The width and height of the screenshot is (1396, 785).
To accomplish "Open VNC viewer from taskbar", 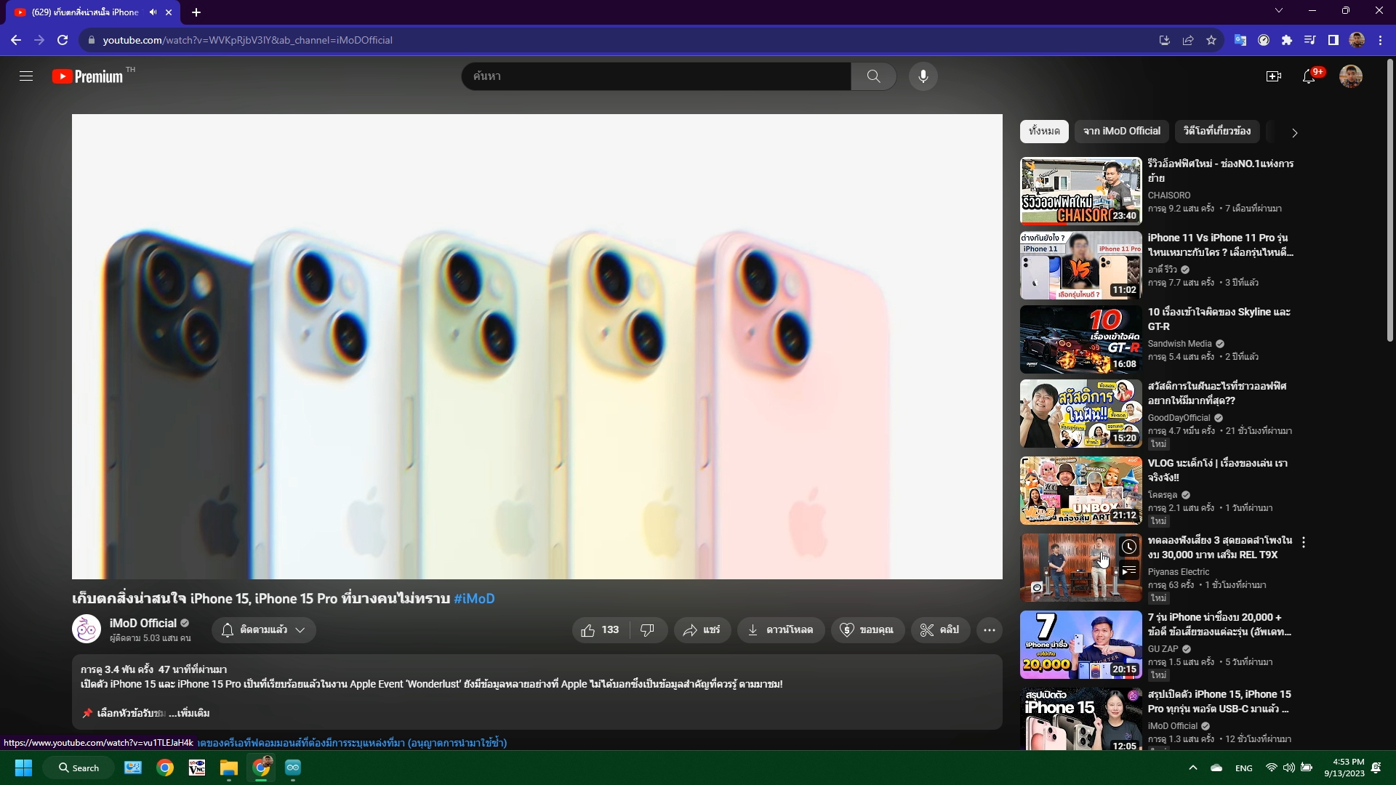I will 197,768.
